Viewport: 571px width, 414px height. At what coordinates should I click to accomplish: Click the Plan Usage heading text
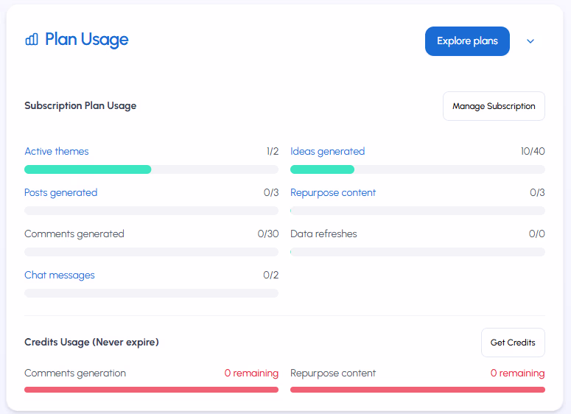(x=86, y=40)
